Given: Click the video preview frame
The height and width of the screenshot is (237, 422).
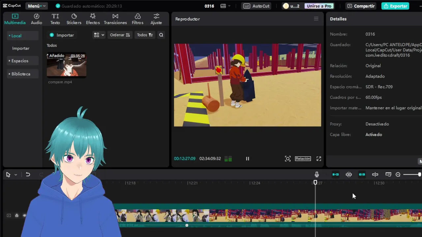Looking at the screenshot, I should (x=248, y=85).
